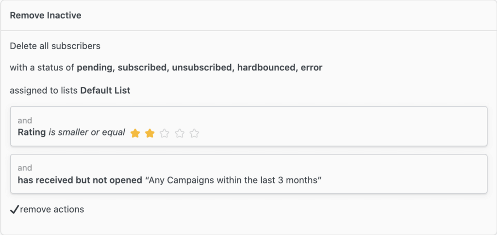Click the first gold rating star
Screen dimensions: 497x235
135,133
